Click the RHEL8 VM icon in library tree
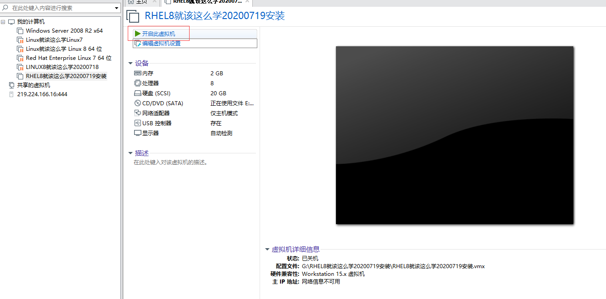Viewport: 606px width, 299px height. 20,76
